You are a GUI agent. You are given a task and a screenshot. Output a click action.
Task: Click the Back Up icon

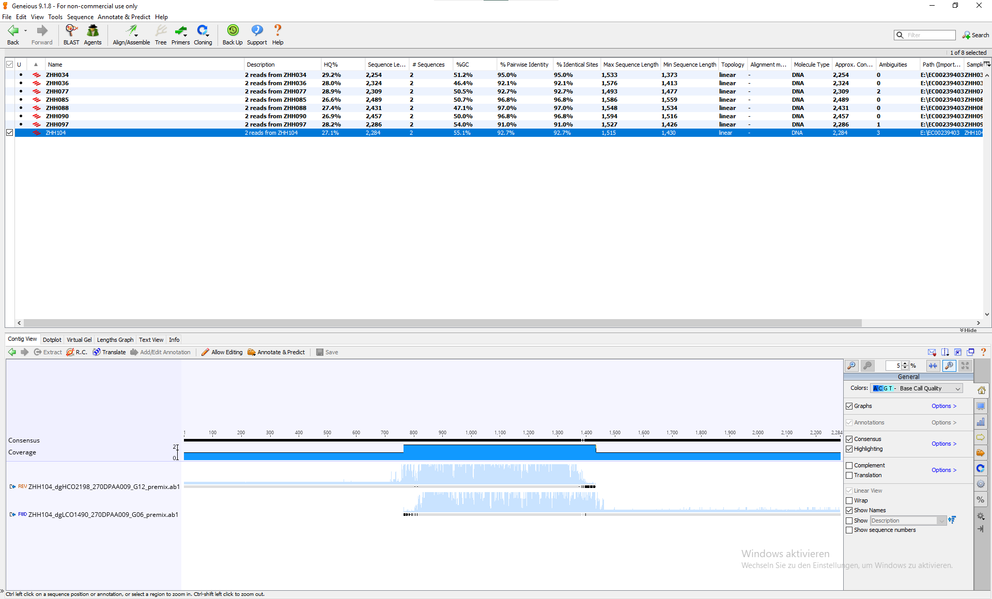coord(233,35)
